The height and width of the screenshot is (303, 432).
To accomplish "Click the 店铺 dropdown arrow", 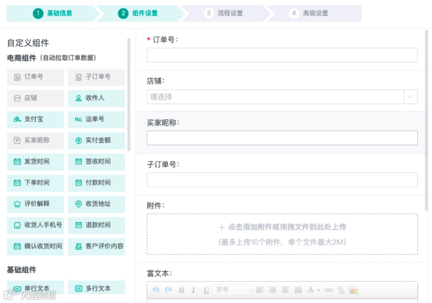I will 410,97.
